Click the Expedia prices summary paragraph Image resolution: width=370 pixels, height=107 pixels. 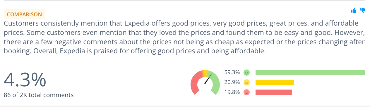click(184, 37)
